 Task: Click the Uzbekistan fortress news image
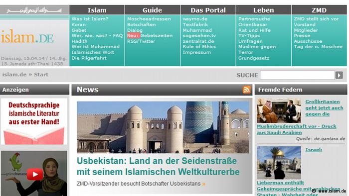click(x=163, y=127)
